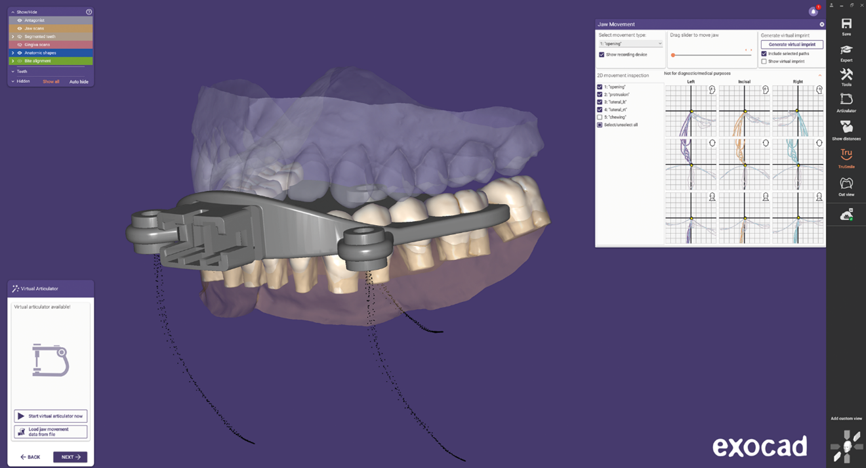
Task: Open the movement type dropdown
Action: pos(630,44)
